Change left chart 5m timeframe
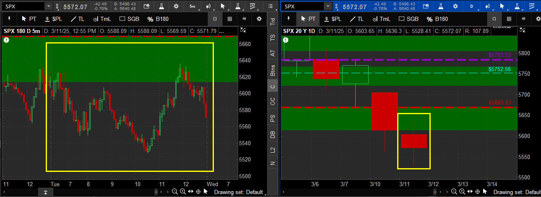541x197 pixels. (192, 6)
